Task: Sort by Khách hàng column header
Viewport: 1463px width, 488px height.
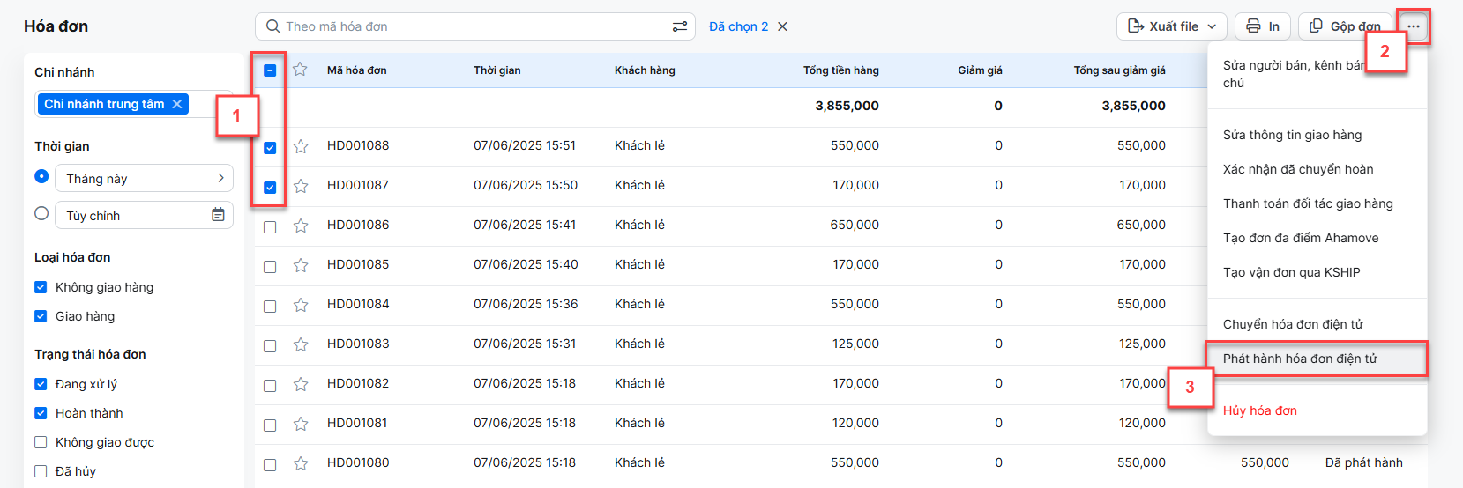Action: [645, 70]
